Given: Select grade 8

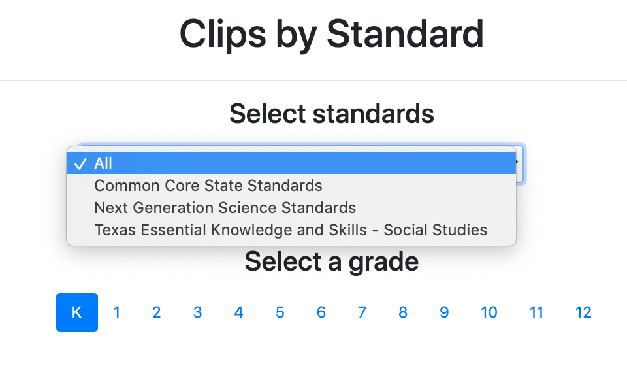Looking at the screenshot, I should [403, 312].
